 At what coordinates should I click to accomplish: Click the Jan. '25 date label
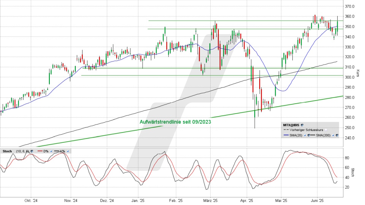pyautogui.click(x=138, y=200)
